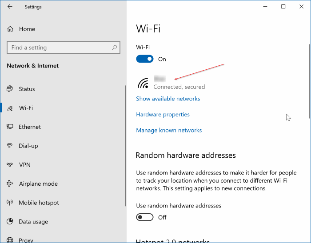Open the VPN section
Image resolution: width=311 pixels, height=243 pixels.
[x=25, y=165]
